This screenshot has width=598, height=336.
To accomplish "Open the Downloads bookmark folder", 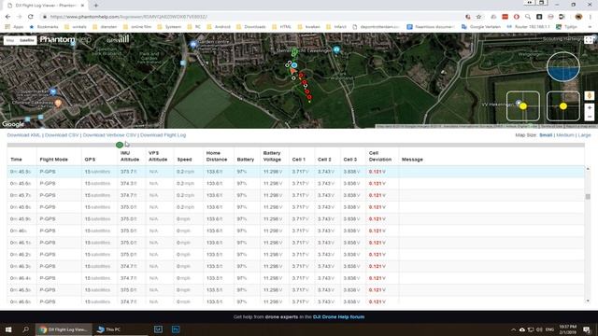I will click(x=251, y=27).
